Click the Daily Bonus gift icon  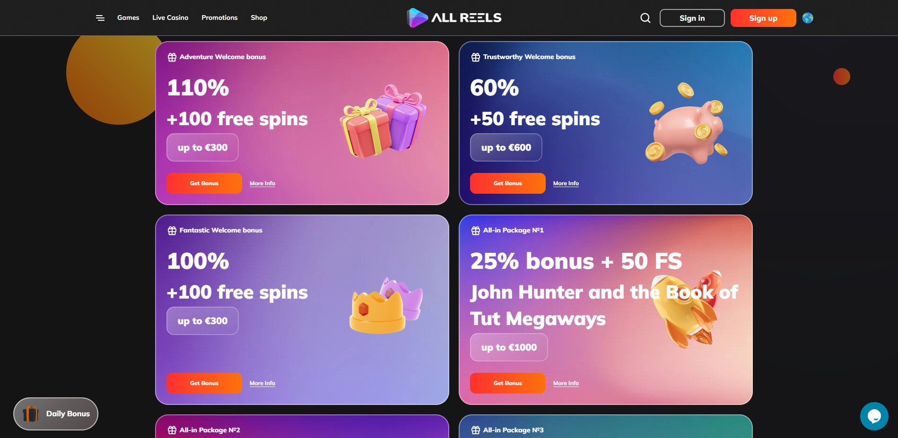[x=31, y=414]
